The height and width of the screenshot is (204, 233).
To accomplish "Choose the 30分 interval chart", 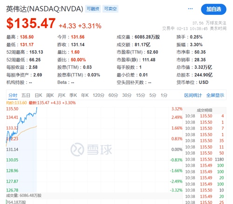I will [x=127, y=95].
